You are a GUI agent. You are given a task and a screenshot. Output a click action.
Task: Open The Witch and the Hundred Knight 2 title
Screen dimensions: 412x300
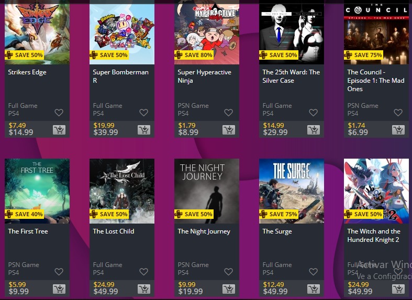[x=374, y=236]
